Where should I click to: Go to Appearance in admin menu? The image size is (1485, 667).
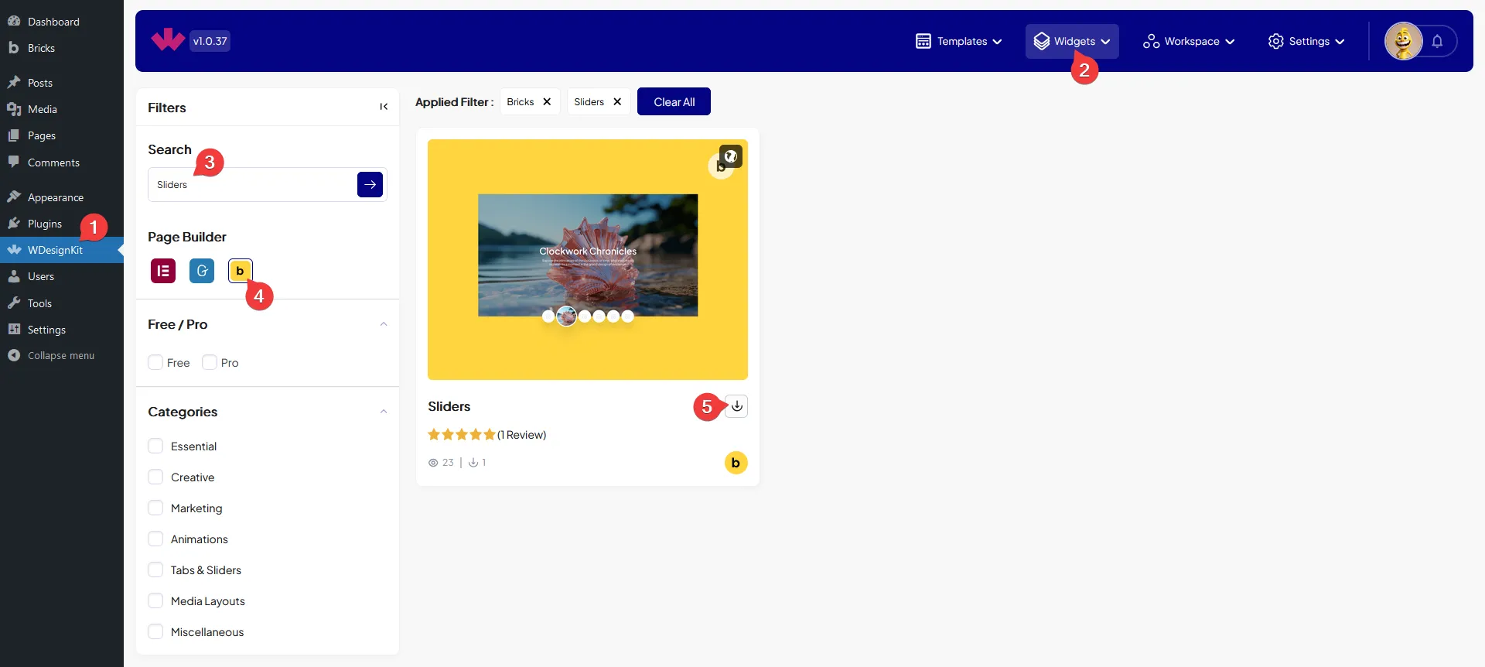point(55,198)
